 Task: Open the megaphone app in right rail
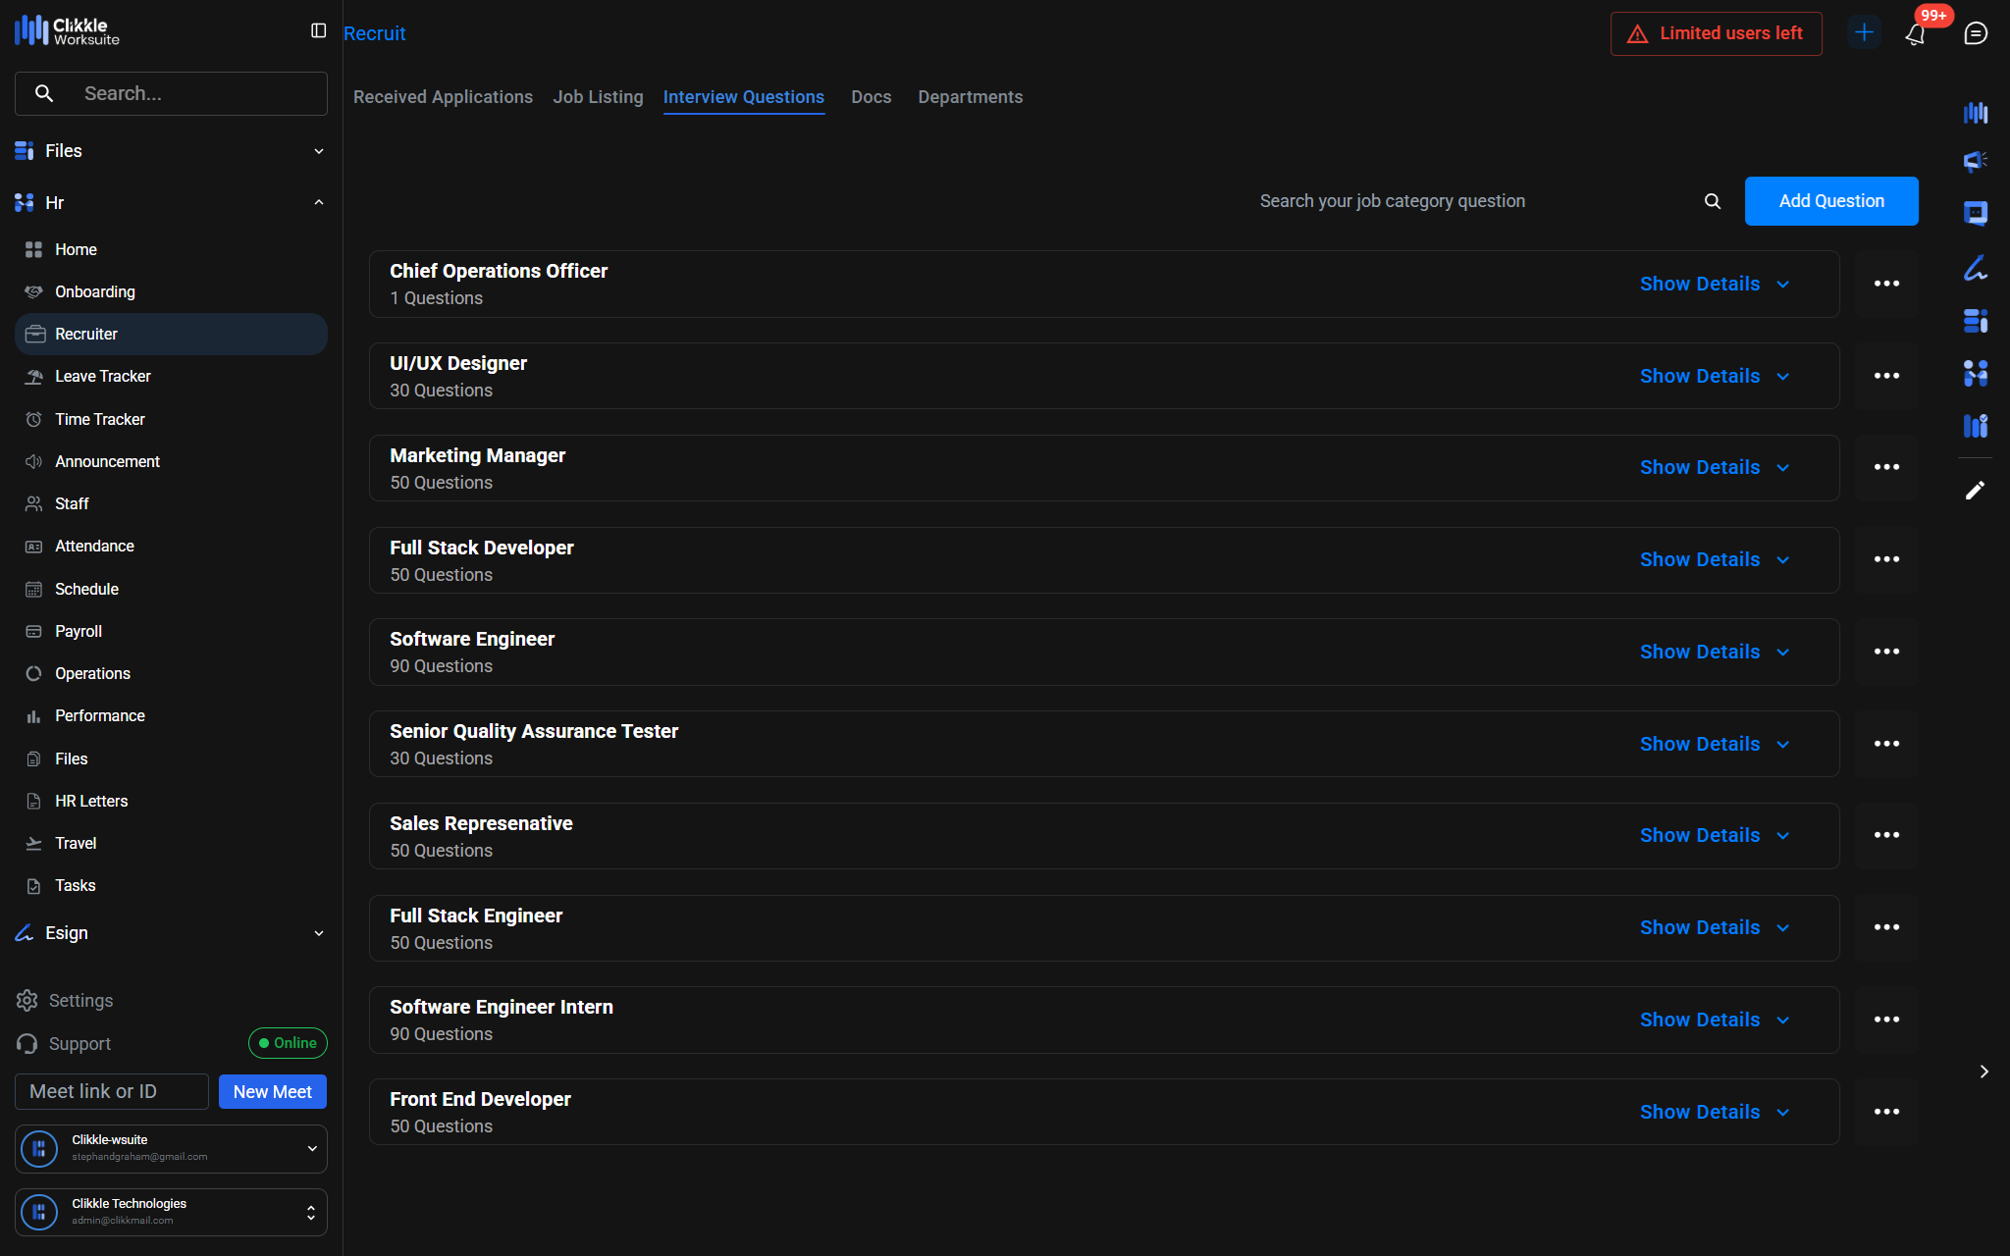pyautogui.click(x=1975, y=161)
